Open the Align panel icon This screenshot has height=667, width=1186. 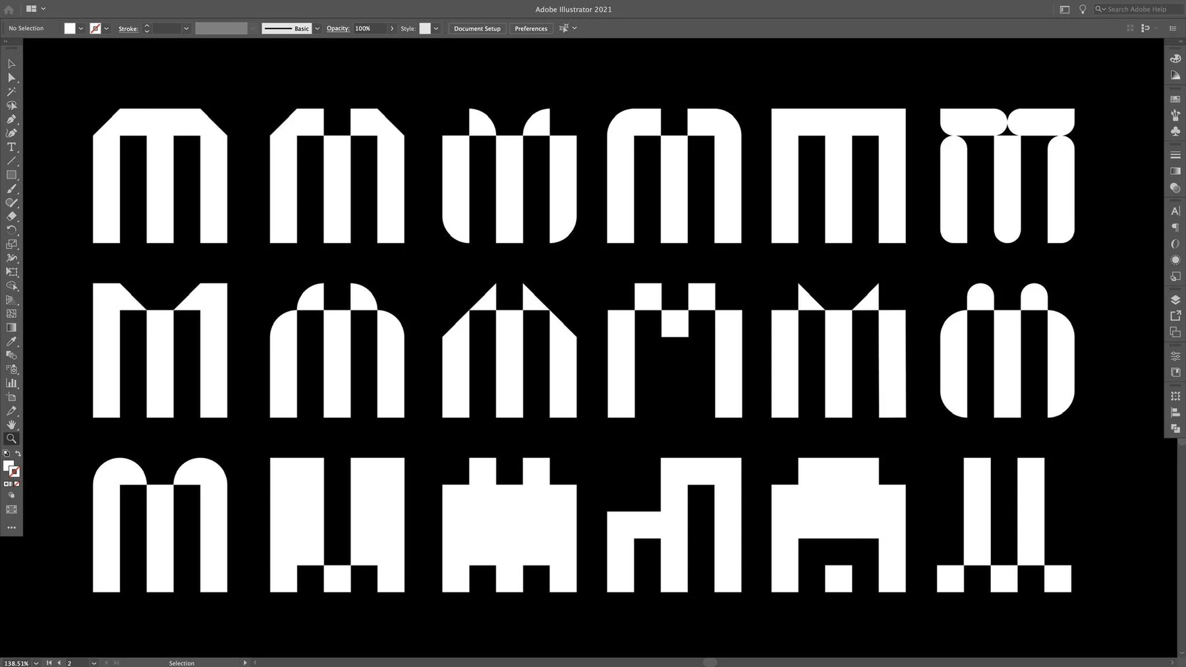(x=1175, y=413)
